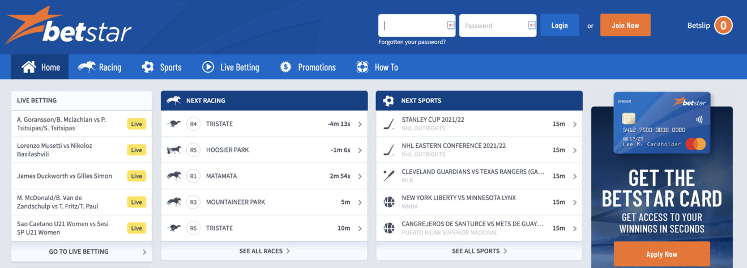Open the Sports menu
This screenshot has width=747, height=268.
coord(162,67)
